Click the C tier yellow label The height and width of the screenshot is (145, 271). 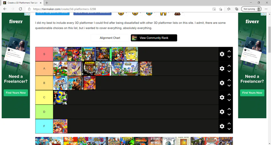pyautogui.click(x=44, y=97)
